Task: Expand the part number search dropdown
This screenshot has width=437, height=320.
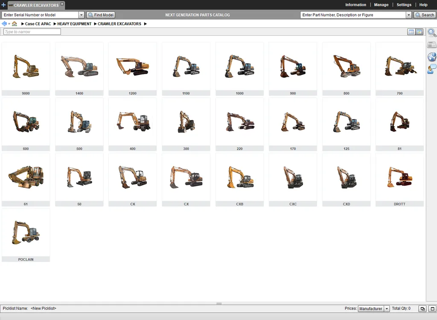Action: point(408,15)
